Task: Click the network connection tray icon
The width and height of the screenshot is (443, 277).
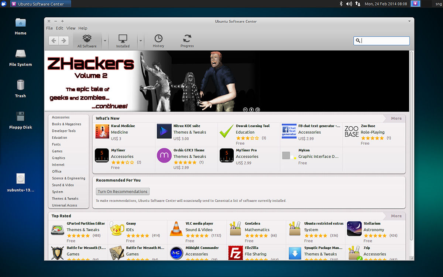Action: point(358,4)
